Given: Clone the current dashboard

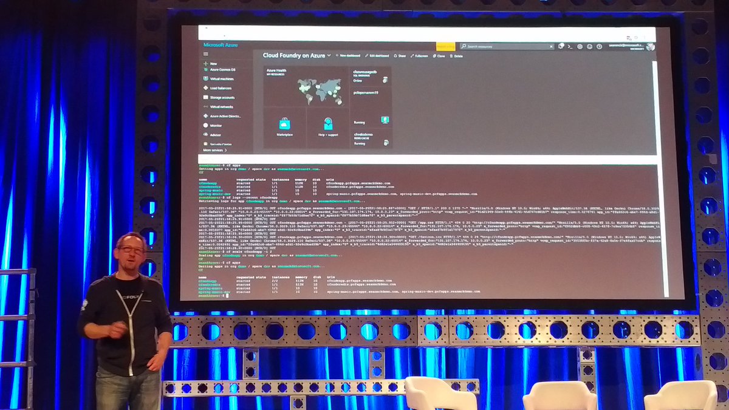Looking at the screenshot, I should click(x=439, y=55).
